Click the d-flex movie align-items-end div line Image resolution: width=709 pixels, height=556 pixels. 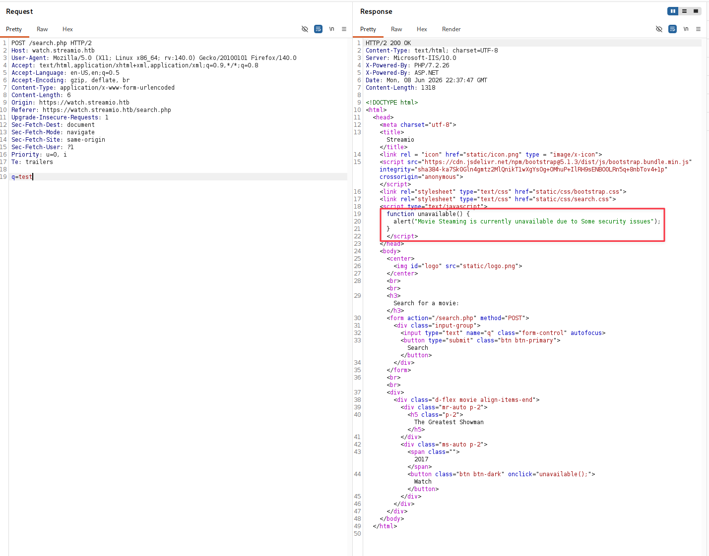pyautogui.click(x=466, y=400)
